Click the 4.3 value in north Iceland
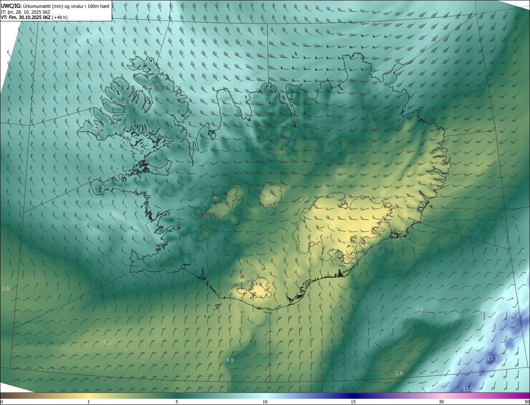Image resolution: width=530 pixels, height=405 pixels. [x=291, y=96]
